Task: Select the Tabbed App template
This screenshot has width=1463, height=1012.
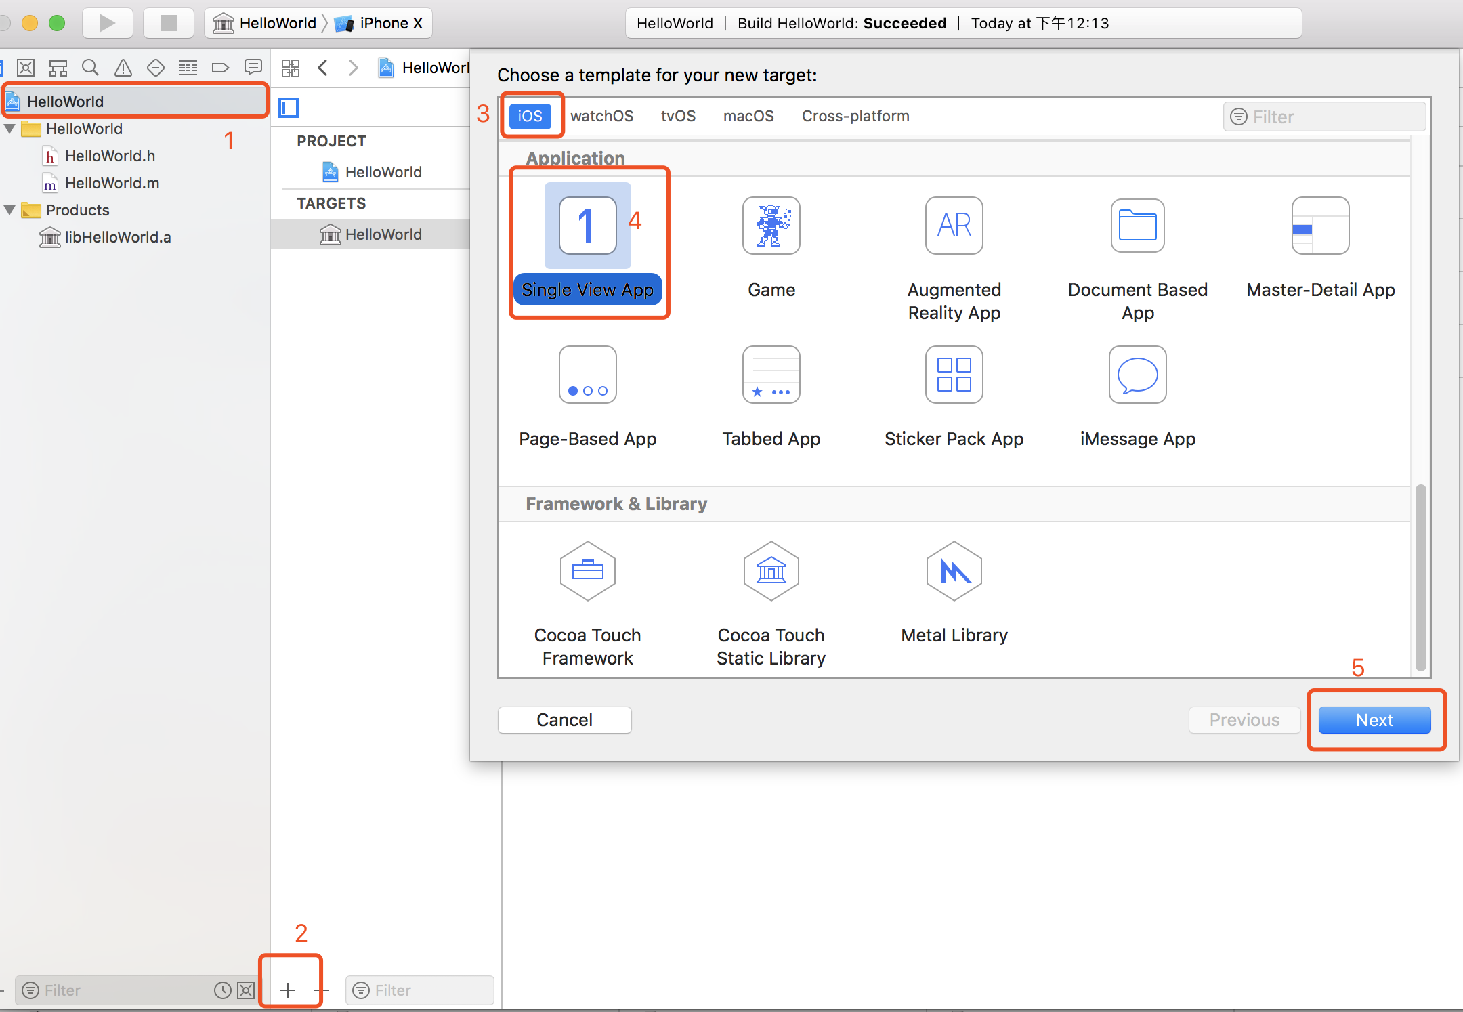Action: click(x=771, y=375)
